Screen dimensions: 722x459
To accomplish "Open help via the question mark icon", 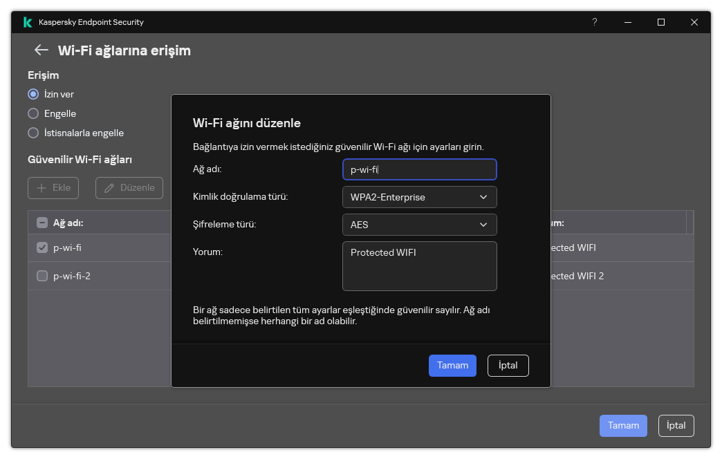I will pyautogui.click(x=594, y=22).
